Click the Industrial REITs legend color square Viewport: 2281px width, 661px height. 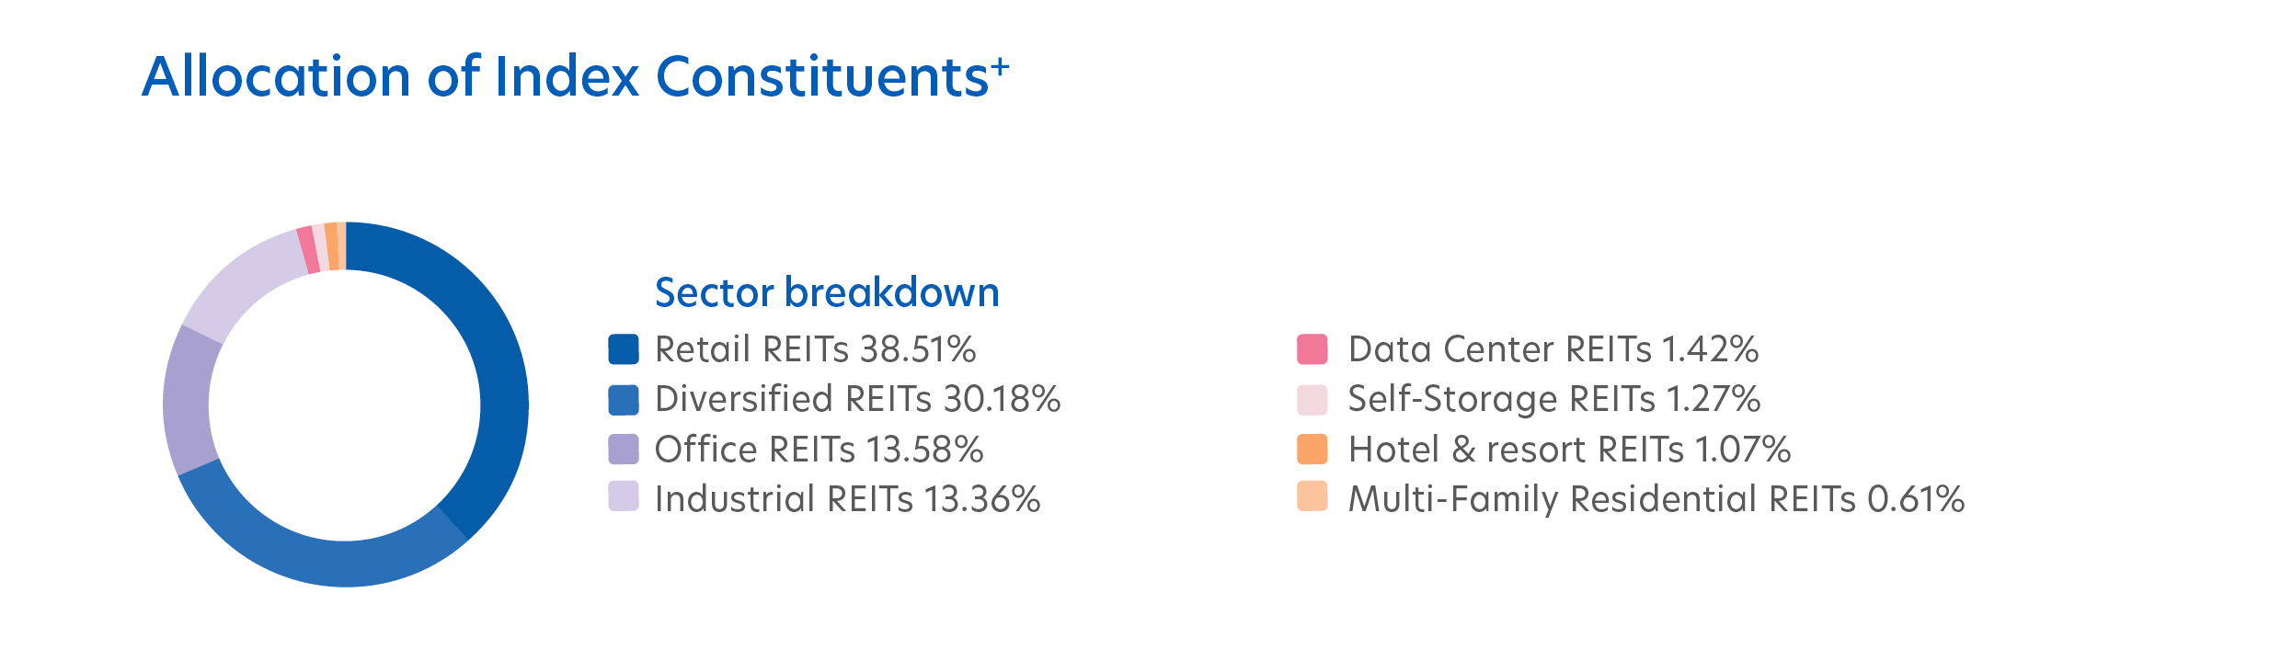pyautogui.click(x=624, y=496)
